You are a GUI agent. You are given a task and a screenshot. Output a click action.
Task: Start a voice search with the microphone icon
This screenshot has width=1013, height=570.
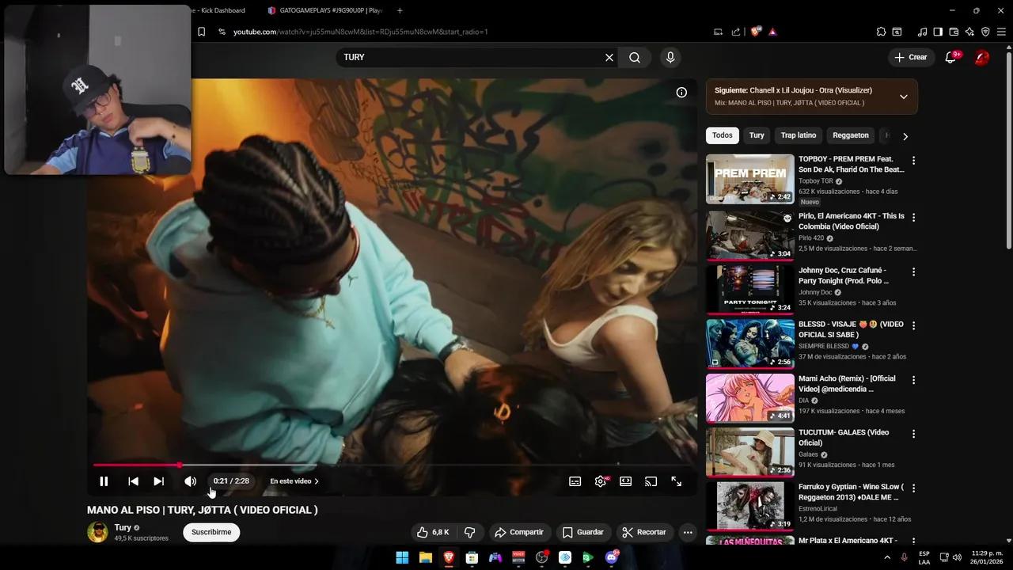click(x=670, y=57)
